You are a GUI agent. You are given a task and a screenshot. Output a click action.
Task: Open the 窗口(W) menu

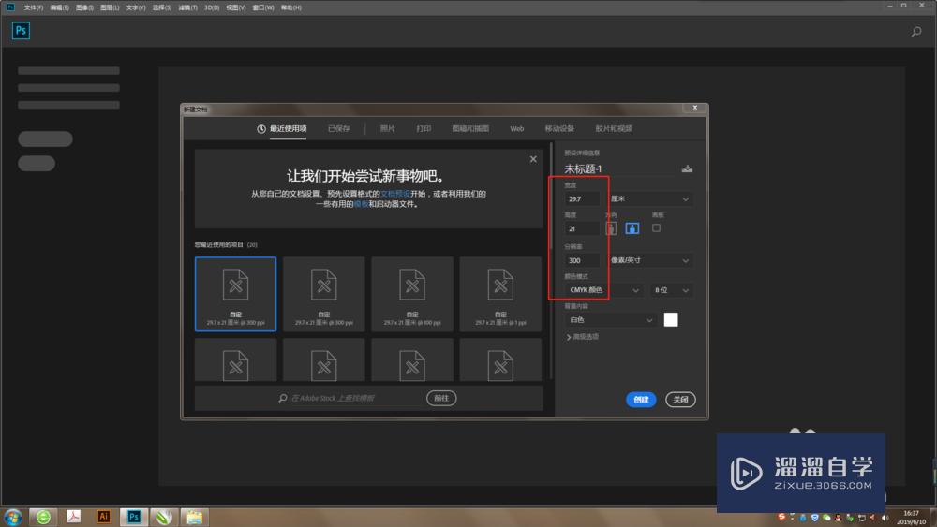[263, 7]
